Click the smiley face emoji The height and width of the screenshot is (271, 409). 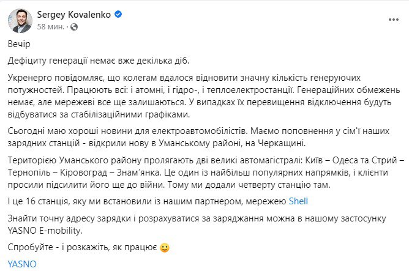pyautogui.click(x=163, y=248)
